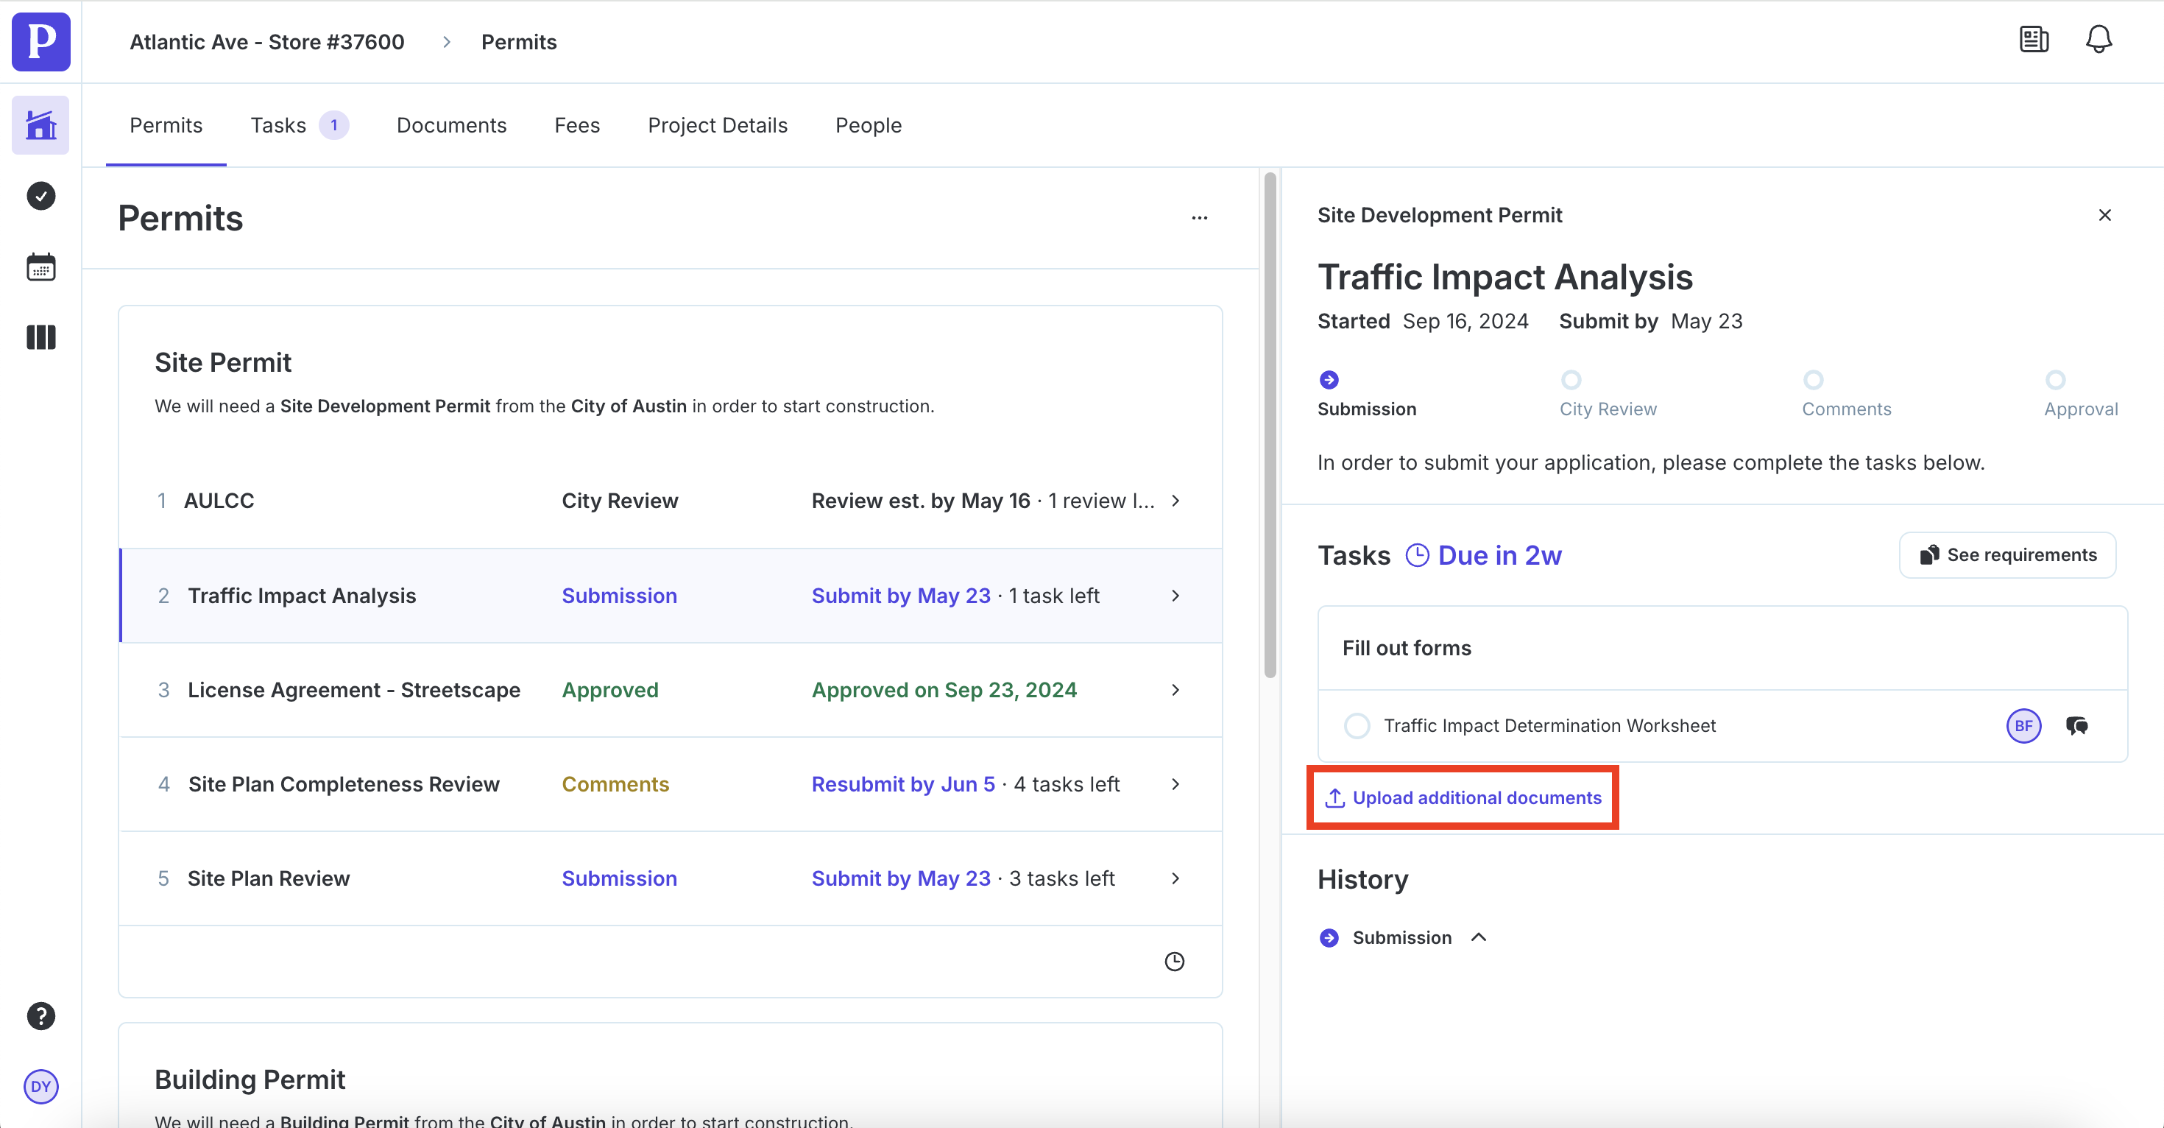Open the calendar sidebar icon
The height and width of the screenshot is (1128, 2164).
point(40,267)
